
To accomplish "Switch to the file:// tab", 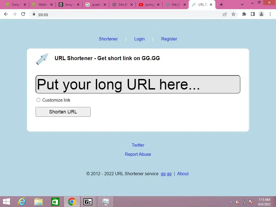I will [x=175, y=5].
